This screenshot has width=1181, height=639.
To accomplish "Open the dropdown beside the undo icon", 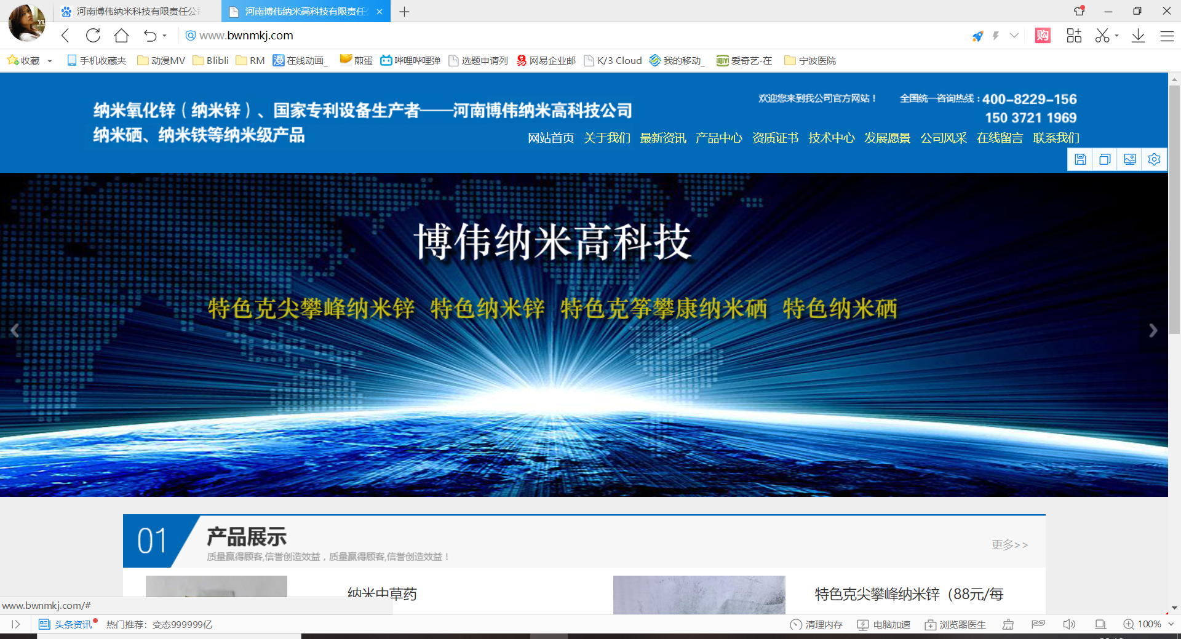I will [x=165, y=36].
